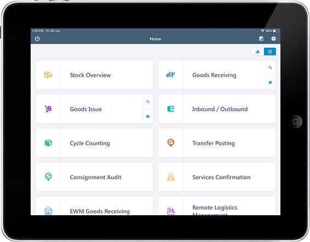Open the database sync icon in header
310x242 pixels.
click(x=261, y=39)
